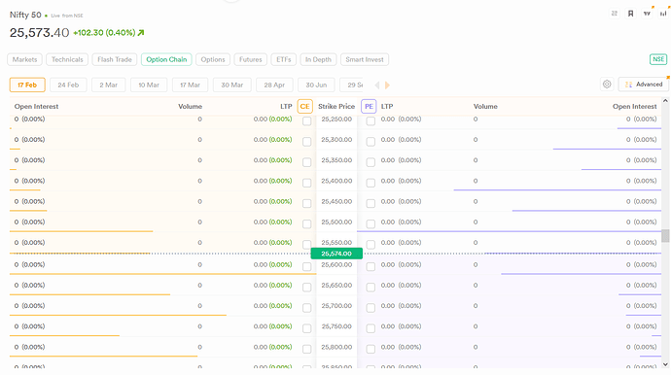Click the green 25,574.00 spot price marker
Screen dimensions: 671x375
[336, 254]
